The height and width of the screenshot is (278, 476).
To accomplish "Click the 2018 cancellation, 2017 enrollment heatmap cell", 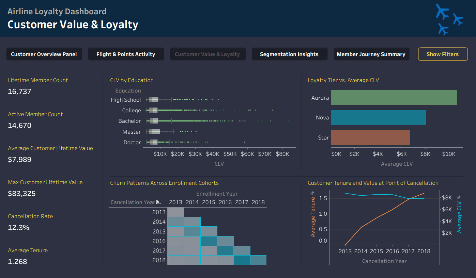I will coord(242,260).
